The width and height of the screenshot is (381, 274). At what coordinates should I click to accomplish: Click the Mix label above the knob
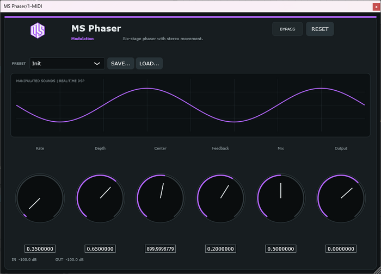(281, 148)
